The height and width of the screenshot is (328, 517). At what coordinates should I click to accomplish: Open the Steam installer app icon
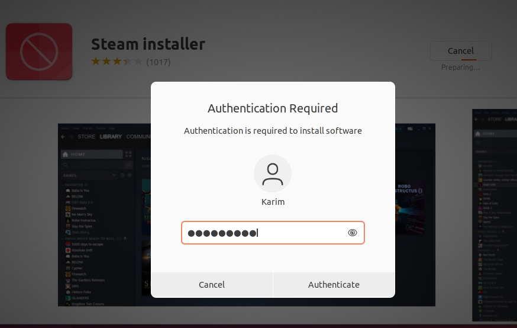pos(39,52)
